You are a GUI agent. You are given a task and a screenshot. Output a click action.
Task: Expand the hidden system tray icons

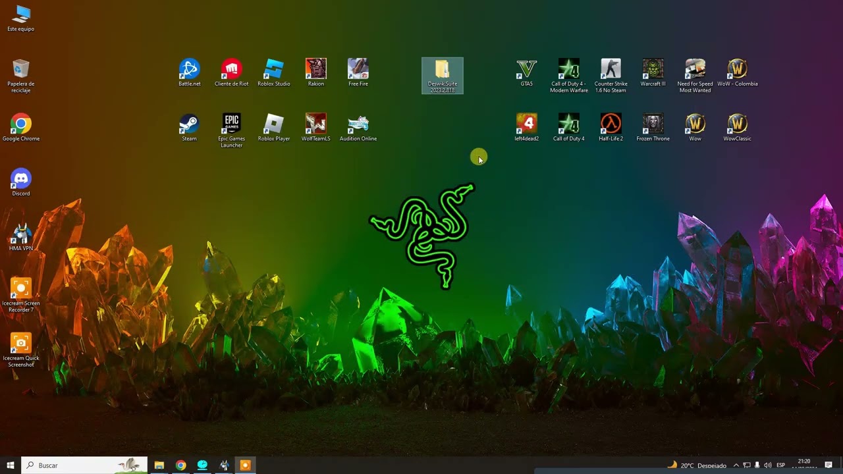(736, 465)
